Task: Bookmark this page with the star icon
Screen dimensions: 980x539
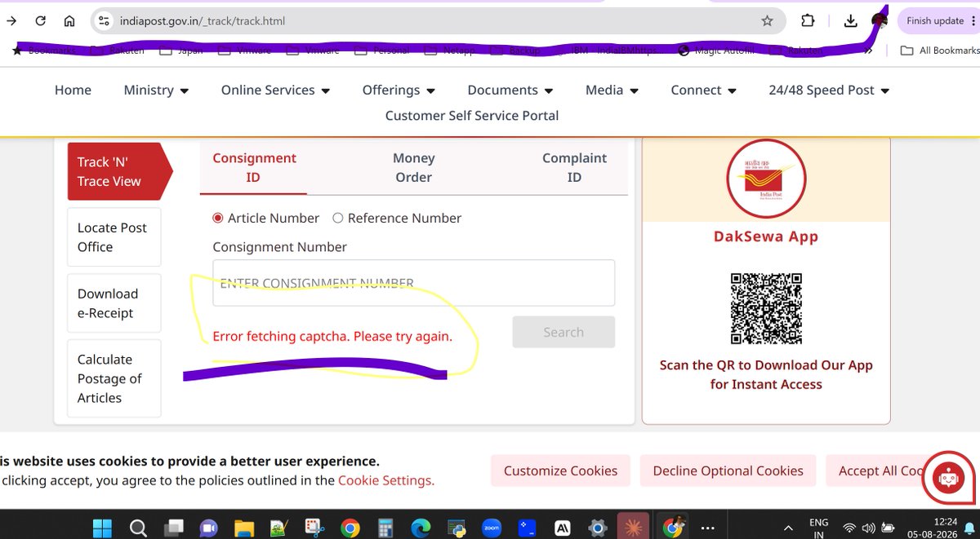Action: coord(767,21)
